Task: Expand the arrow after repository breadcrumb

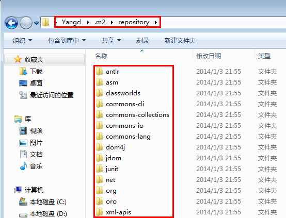Action: coord(156,22)
